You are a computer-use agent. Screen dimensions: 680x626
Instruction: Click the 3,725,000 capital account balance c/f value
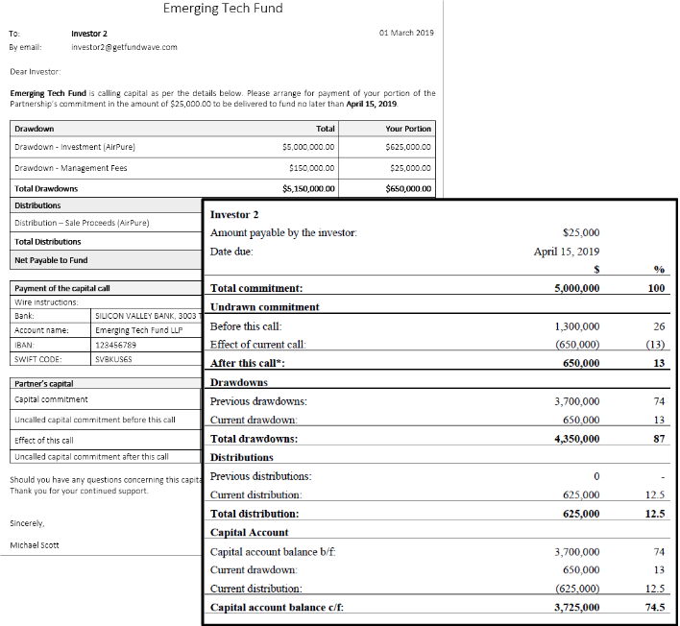coord(577,608)
